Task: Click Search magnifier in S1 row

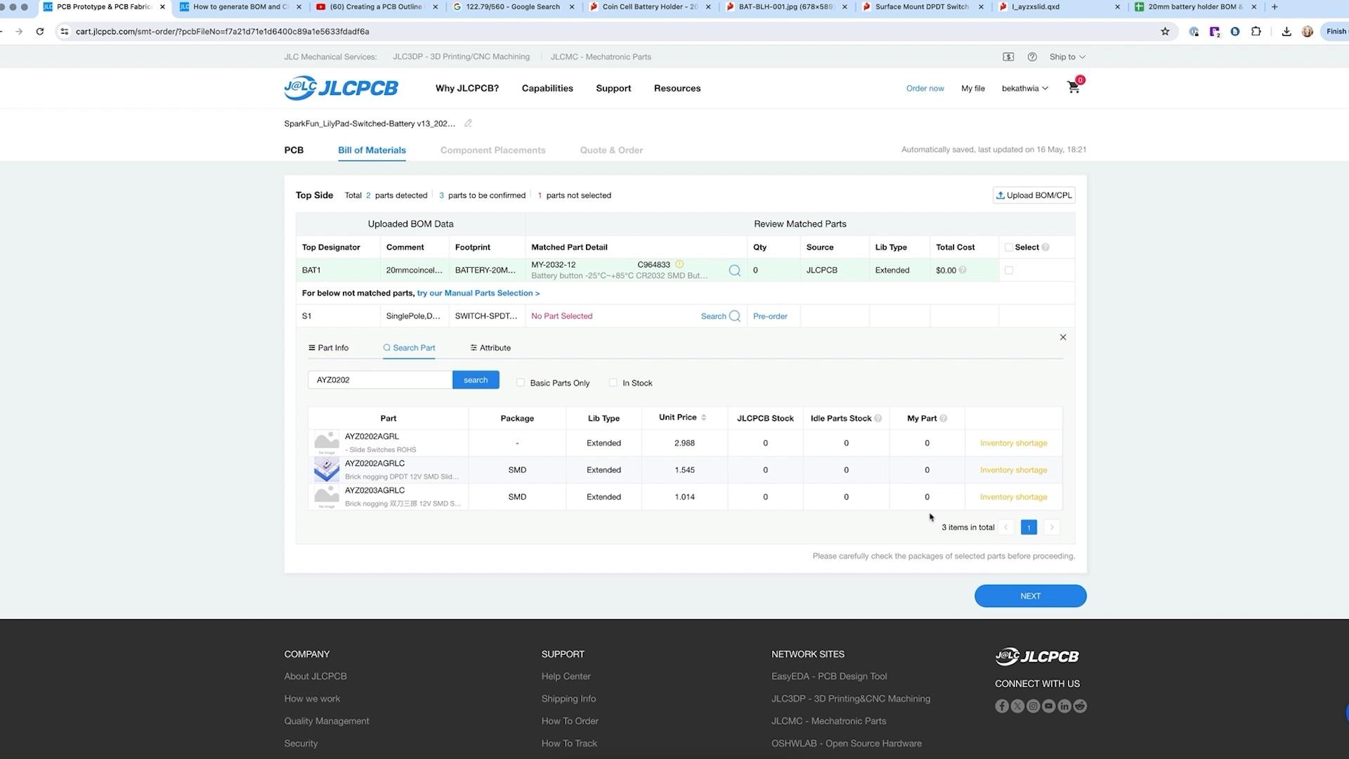Action: (735, 316)
